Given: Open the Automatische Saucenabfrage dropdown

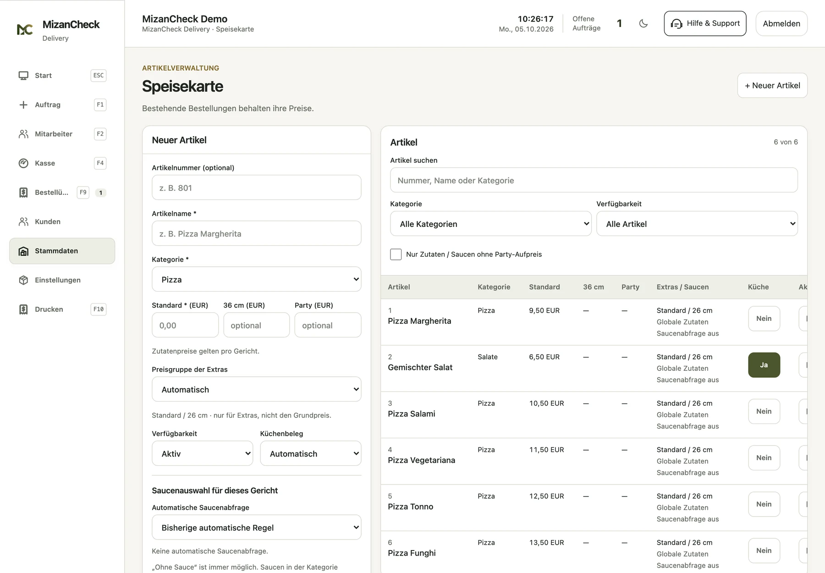Looking at the screenshot, I should coord(257,527).
